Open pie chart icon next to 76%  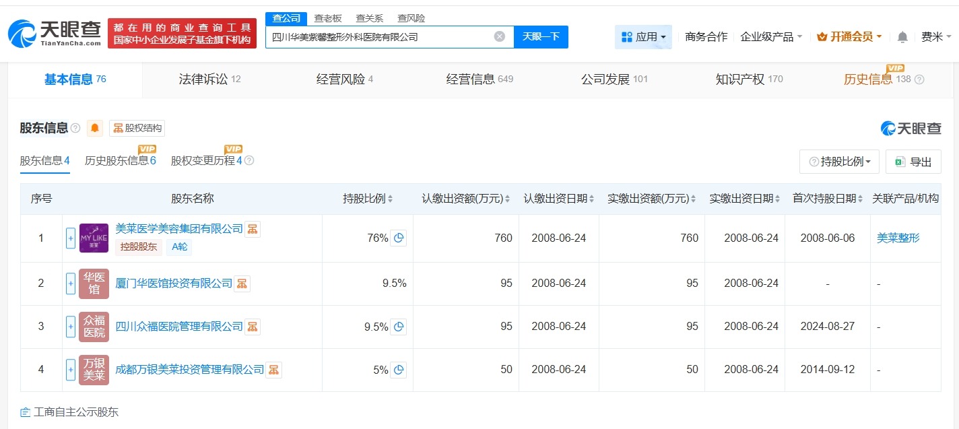pyautogui.click(x=399, y=238)
